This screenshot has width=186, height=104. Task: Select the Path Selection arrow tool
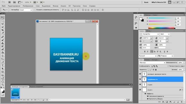point(3,69)
